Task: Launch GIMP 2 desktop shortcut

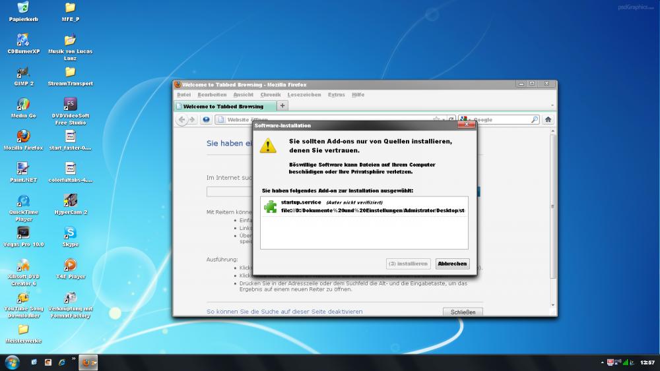Action: (x=23, y=76)
